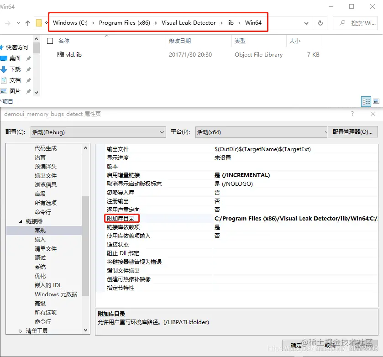Switch Explorer to details view icon
Image resolution: width=383 pixels, height=357 pixels.
coord(366,101)
